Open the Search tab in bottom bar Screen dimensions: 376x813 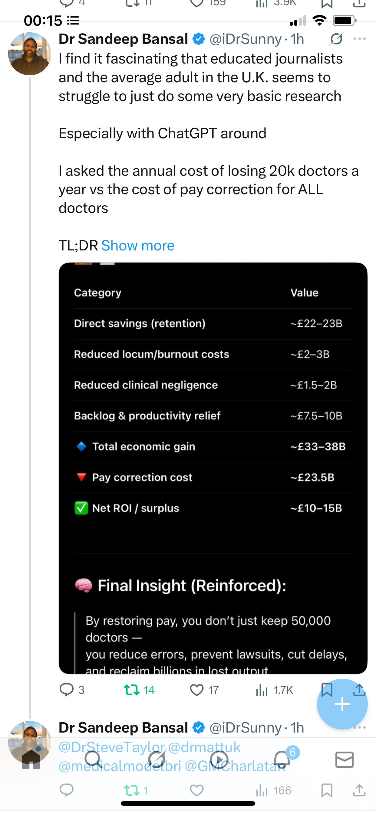[x=94, y=760]
